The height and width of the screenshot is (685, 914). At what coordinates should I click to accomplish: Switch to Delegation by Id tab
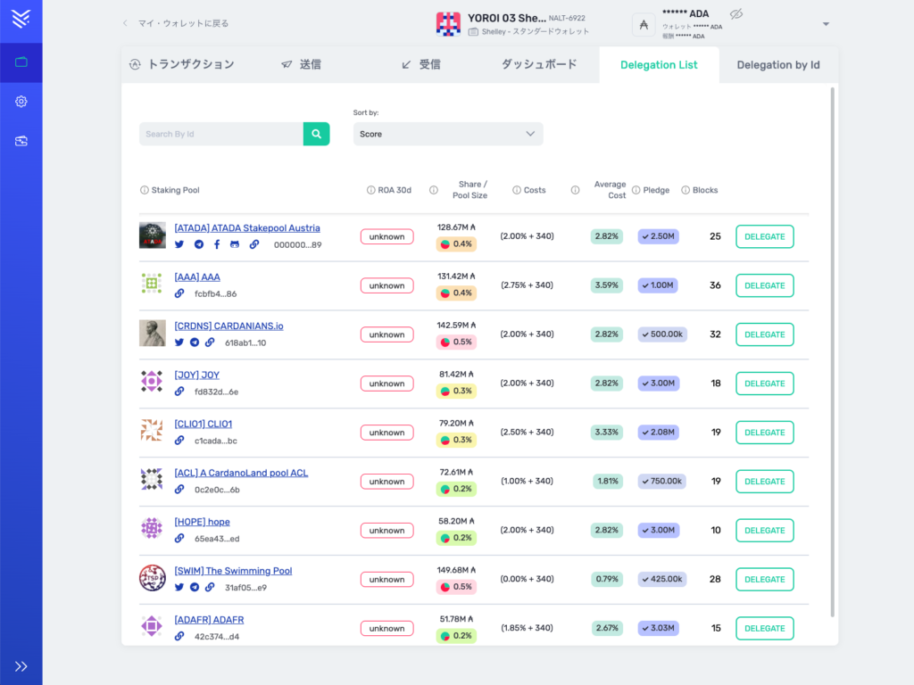(x=777, y=65)
